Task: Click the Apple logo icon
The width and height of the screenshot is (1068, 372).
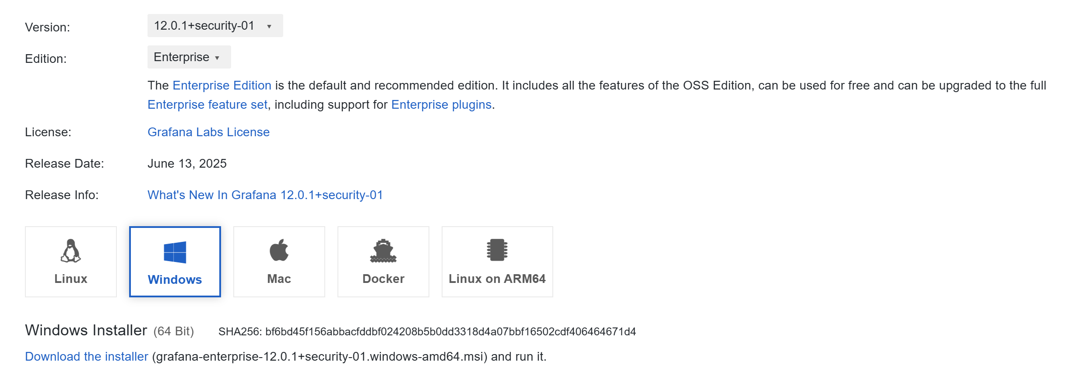Action: tap(279, 250)
